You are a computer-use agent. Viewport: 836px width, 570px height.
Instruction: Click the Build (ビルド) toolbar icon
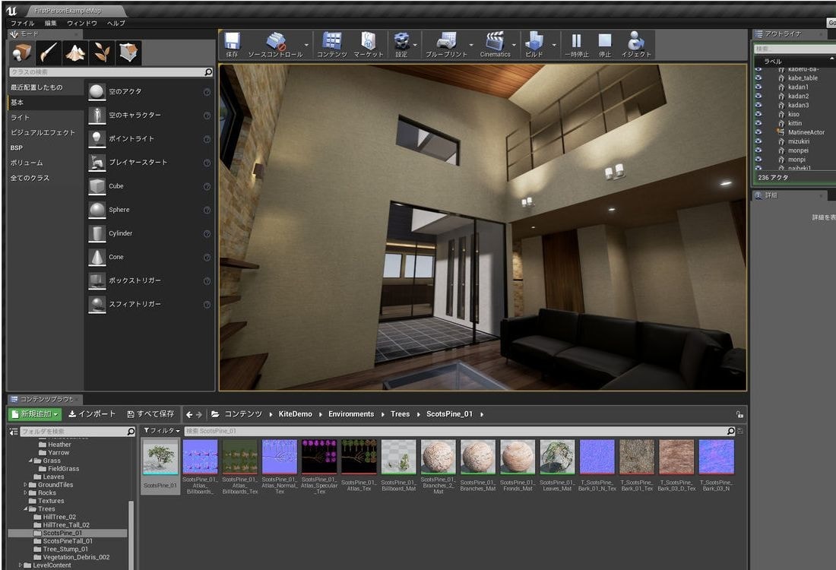click(534, 44)
